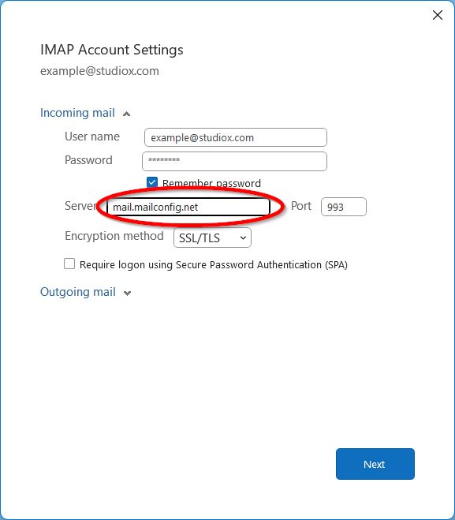Uncheck the Remember password checkbox
The width and height of the screenshot is (455, 520).
point(152,182)
